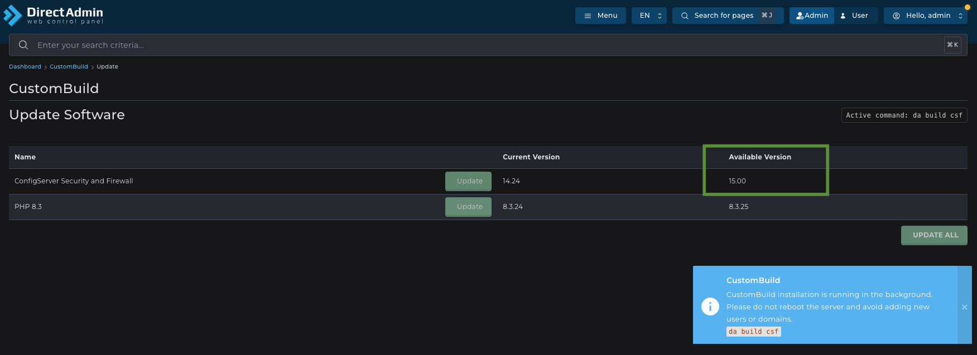Focus the Enter your search criteria field
Screen dimensions: 977x355
pos(488,45)
